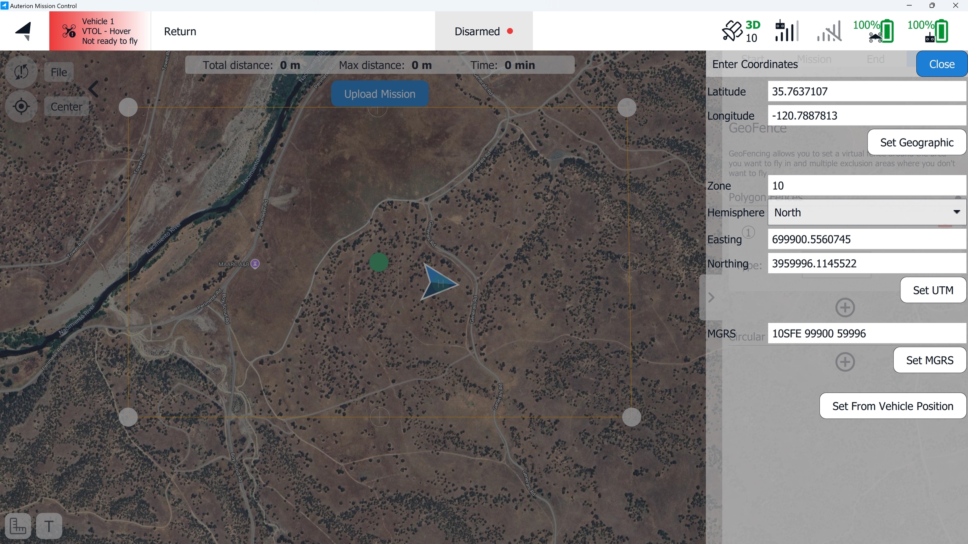Collapse the plan tools with back chevron

pos(94,89)
